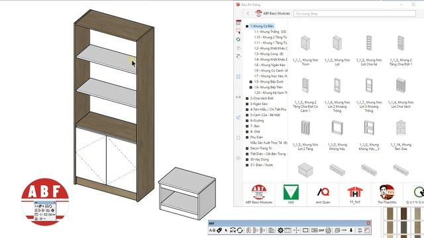Switch to the Anh Quân shop tab
Screen dimensions: 424x238
point(323,194)
